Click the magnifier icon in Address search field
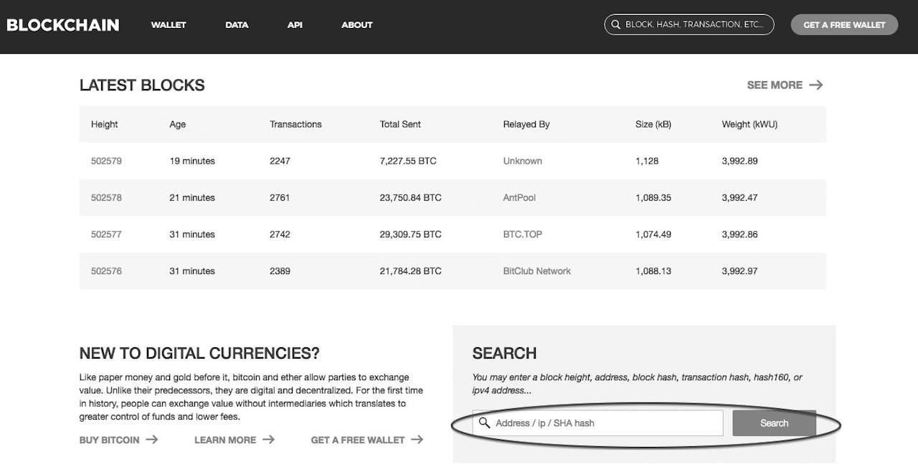 (x=485, y=423)
